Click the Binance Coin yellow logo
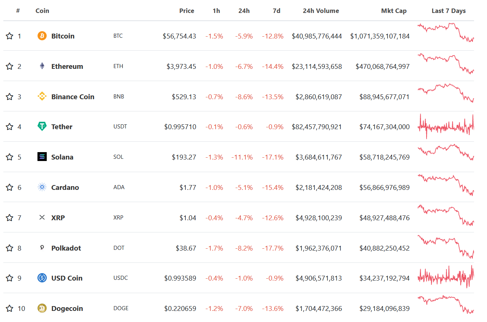Image resolution: width=487 pixels, height=322 pixels. coord(42,97)
